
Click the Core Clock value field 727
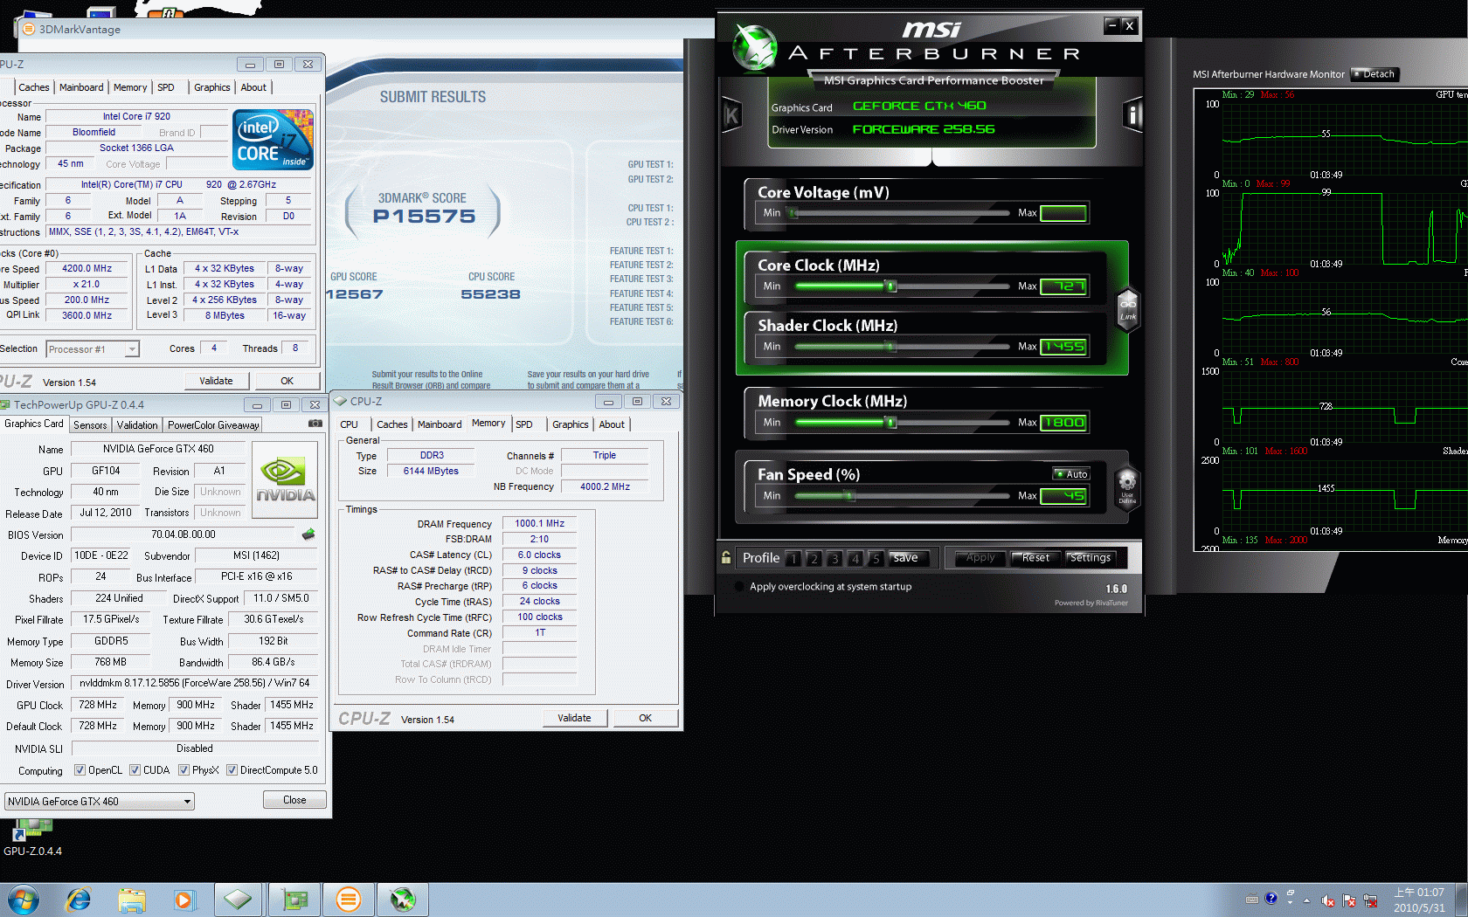point(1063,286)
